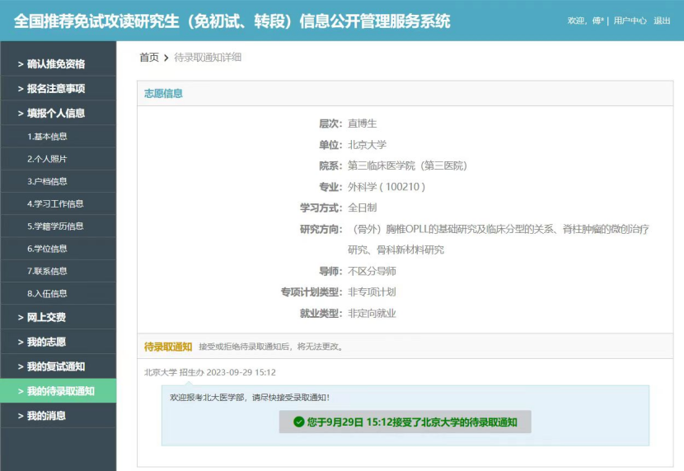Select 6.学位信息 in the sidebar
Viewport: 684px width, 471px height.
click(47, 249)
